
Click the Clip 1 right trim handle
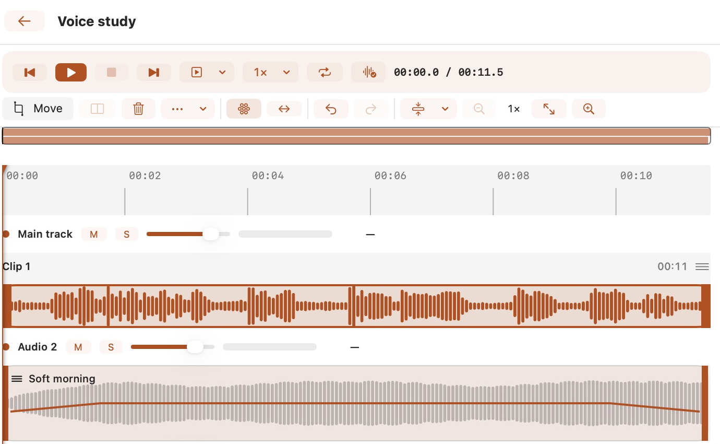[706, 306]
